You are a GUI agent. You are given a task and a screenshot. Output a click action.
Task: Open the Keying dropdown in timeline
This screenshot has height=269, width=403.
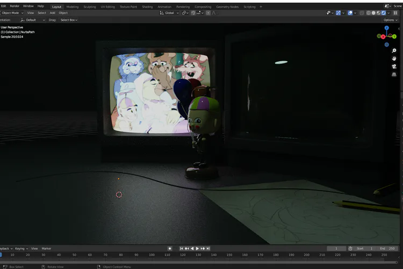point(21,249)
